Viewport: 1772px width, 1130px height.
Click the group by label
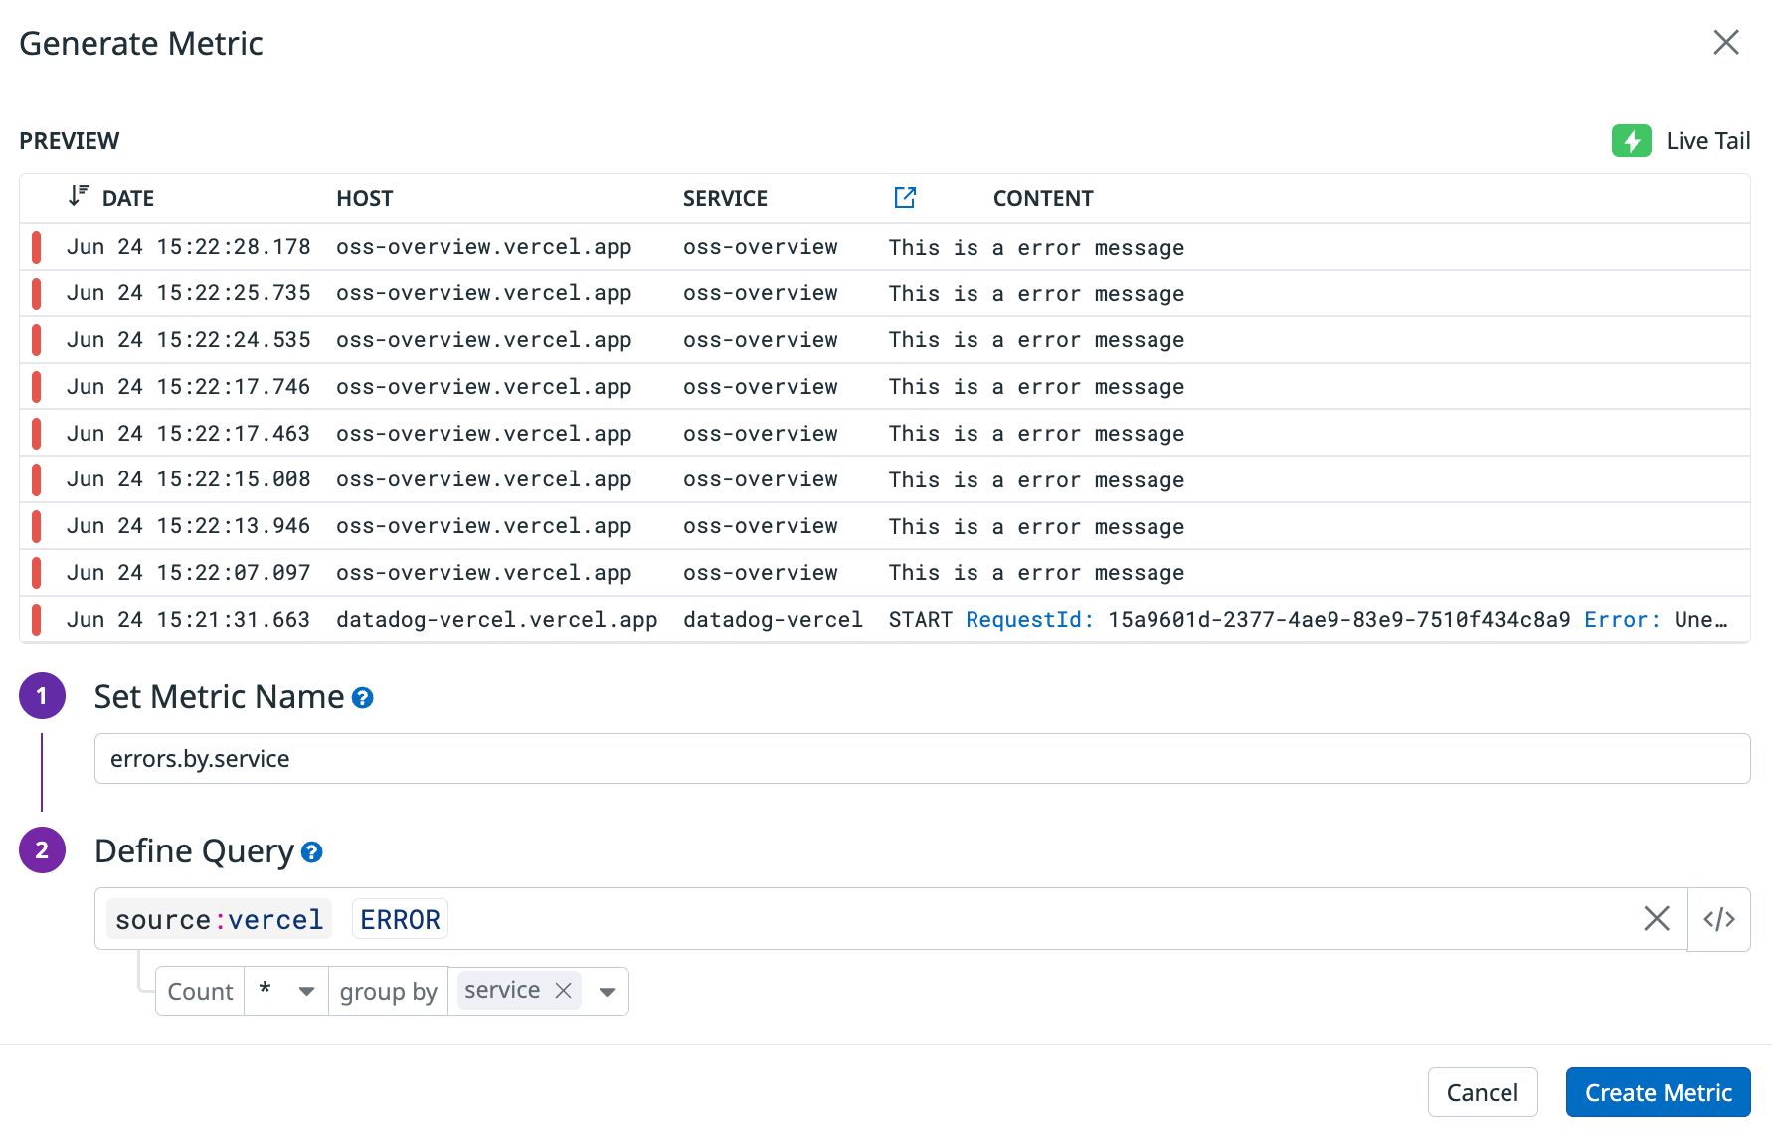[388, 992]
